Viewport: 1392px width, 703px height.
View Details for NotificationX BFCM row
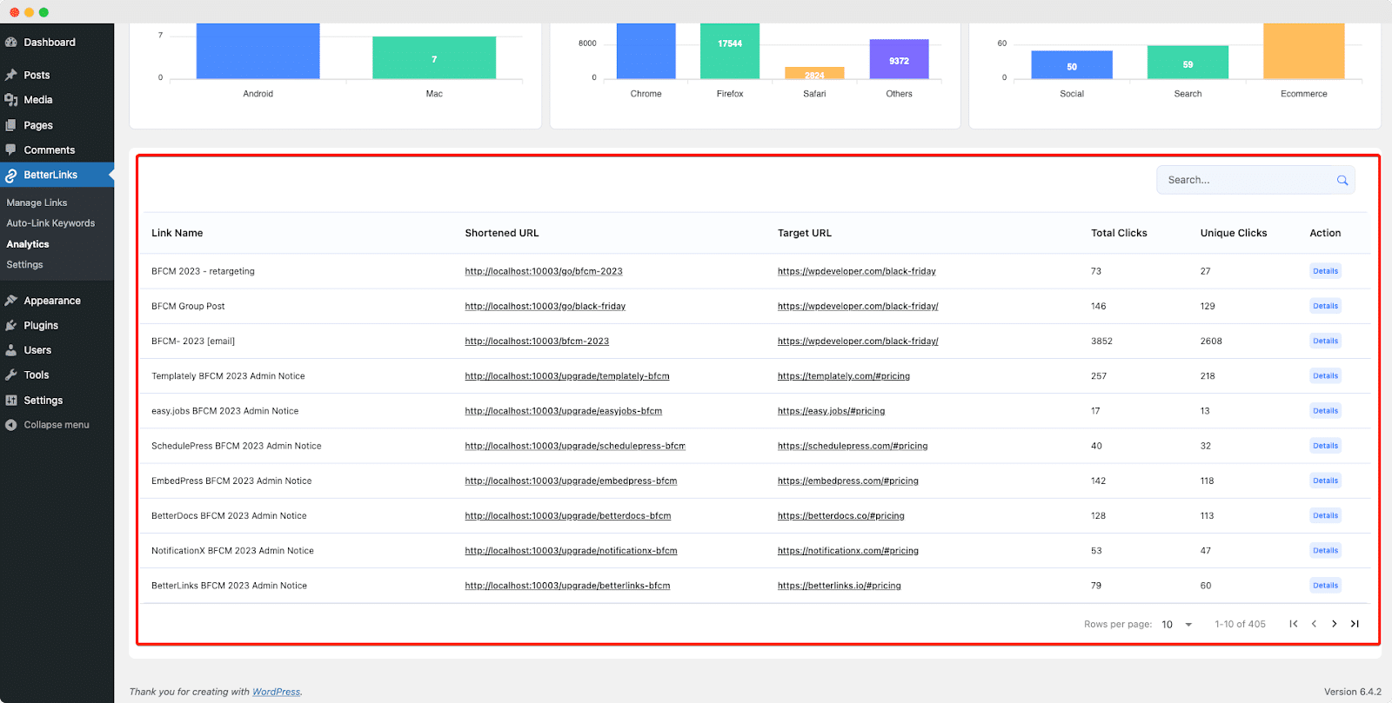(1325, 550)
